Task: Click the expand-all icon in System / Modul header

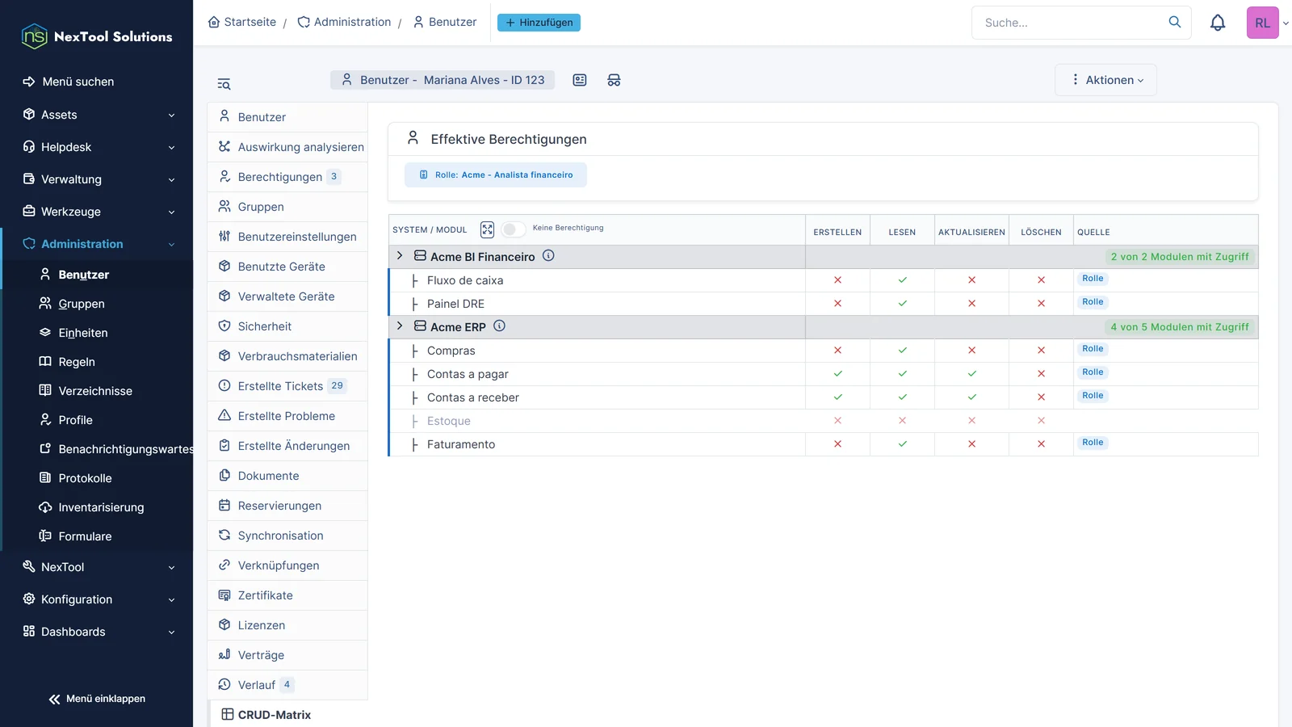Action: pyautogui.click(x=487, y=229)
